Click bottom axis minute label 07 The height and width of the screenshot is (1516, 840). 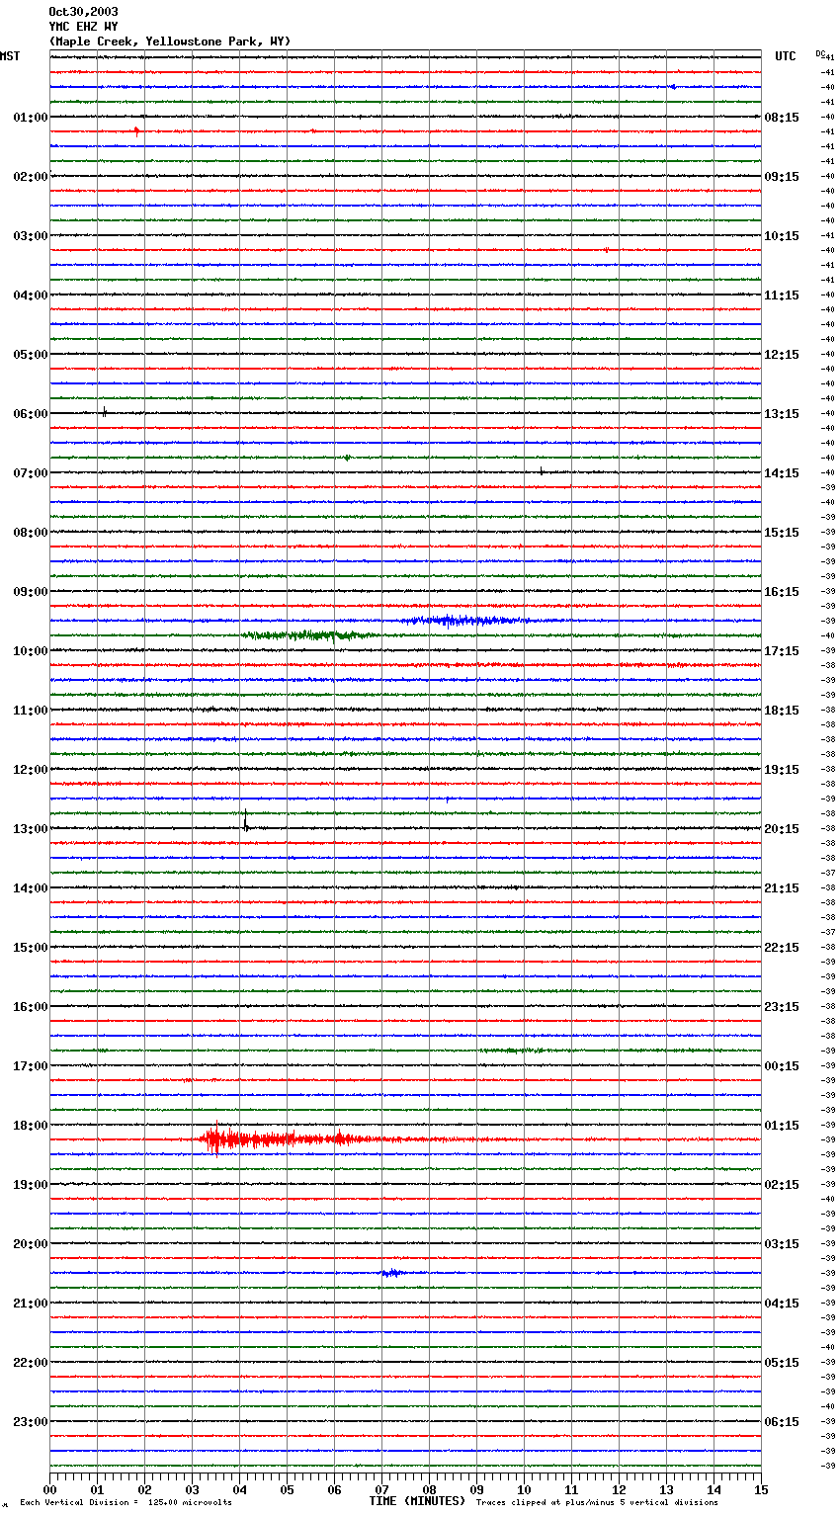(x=382, y=1490)
